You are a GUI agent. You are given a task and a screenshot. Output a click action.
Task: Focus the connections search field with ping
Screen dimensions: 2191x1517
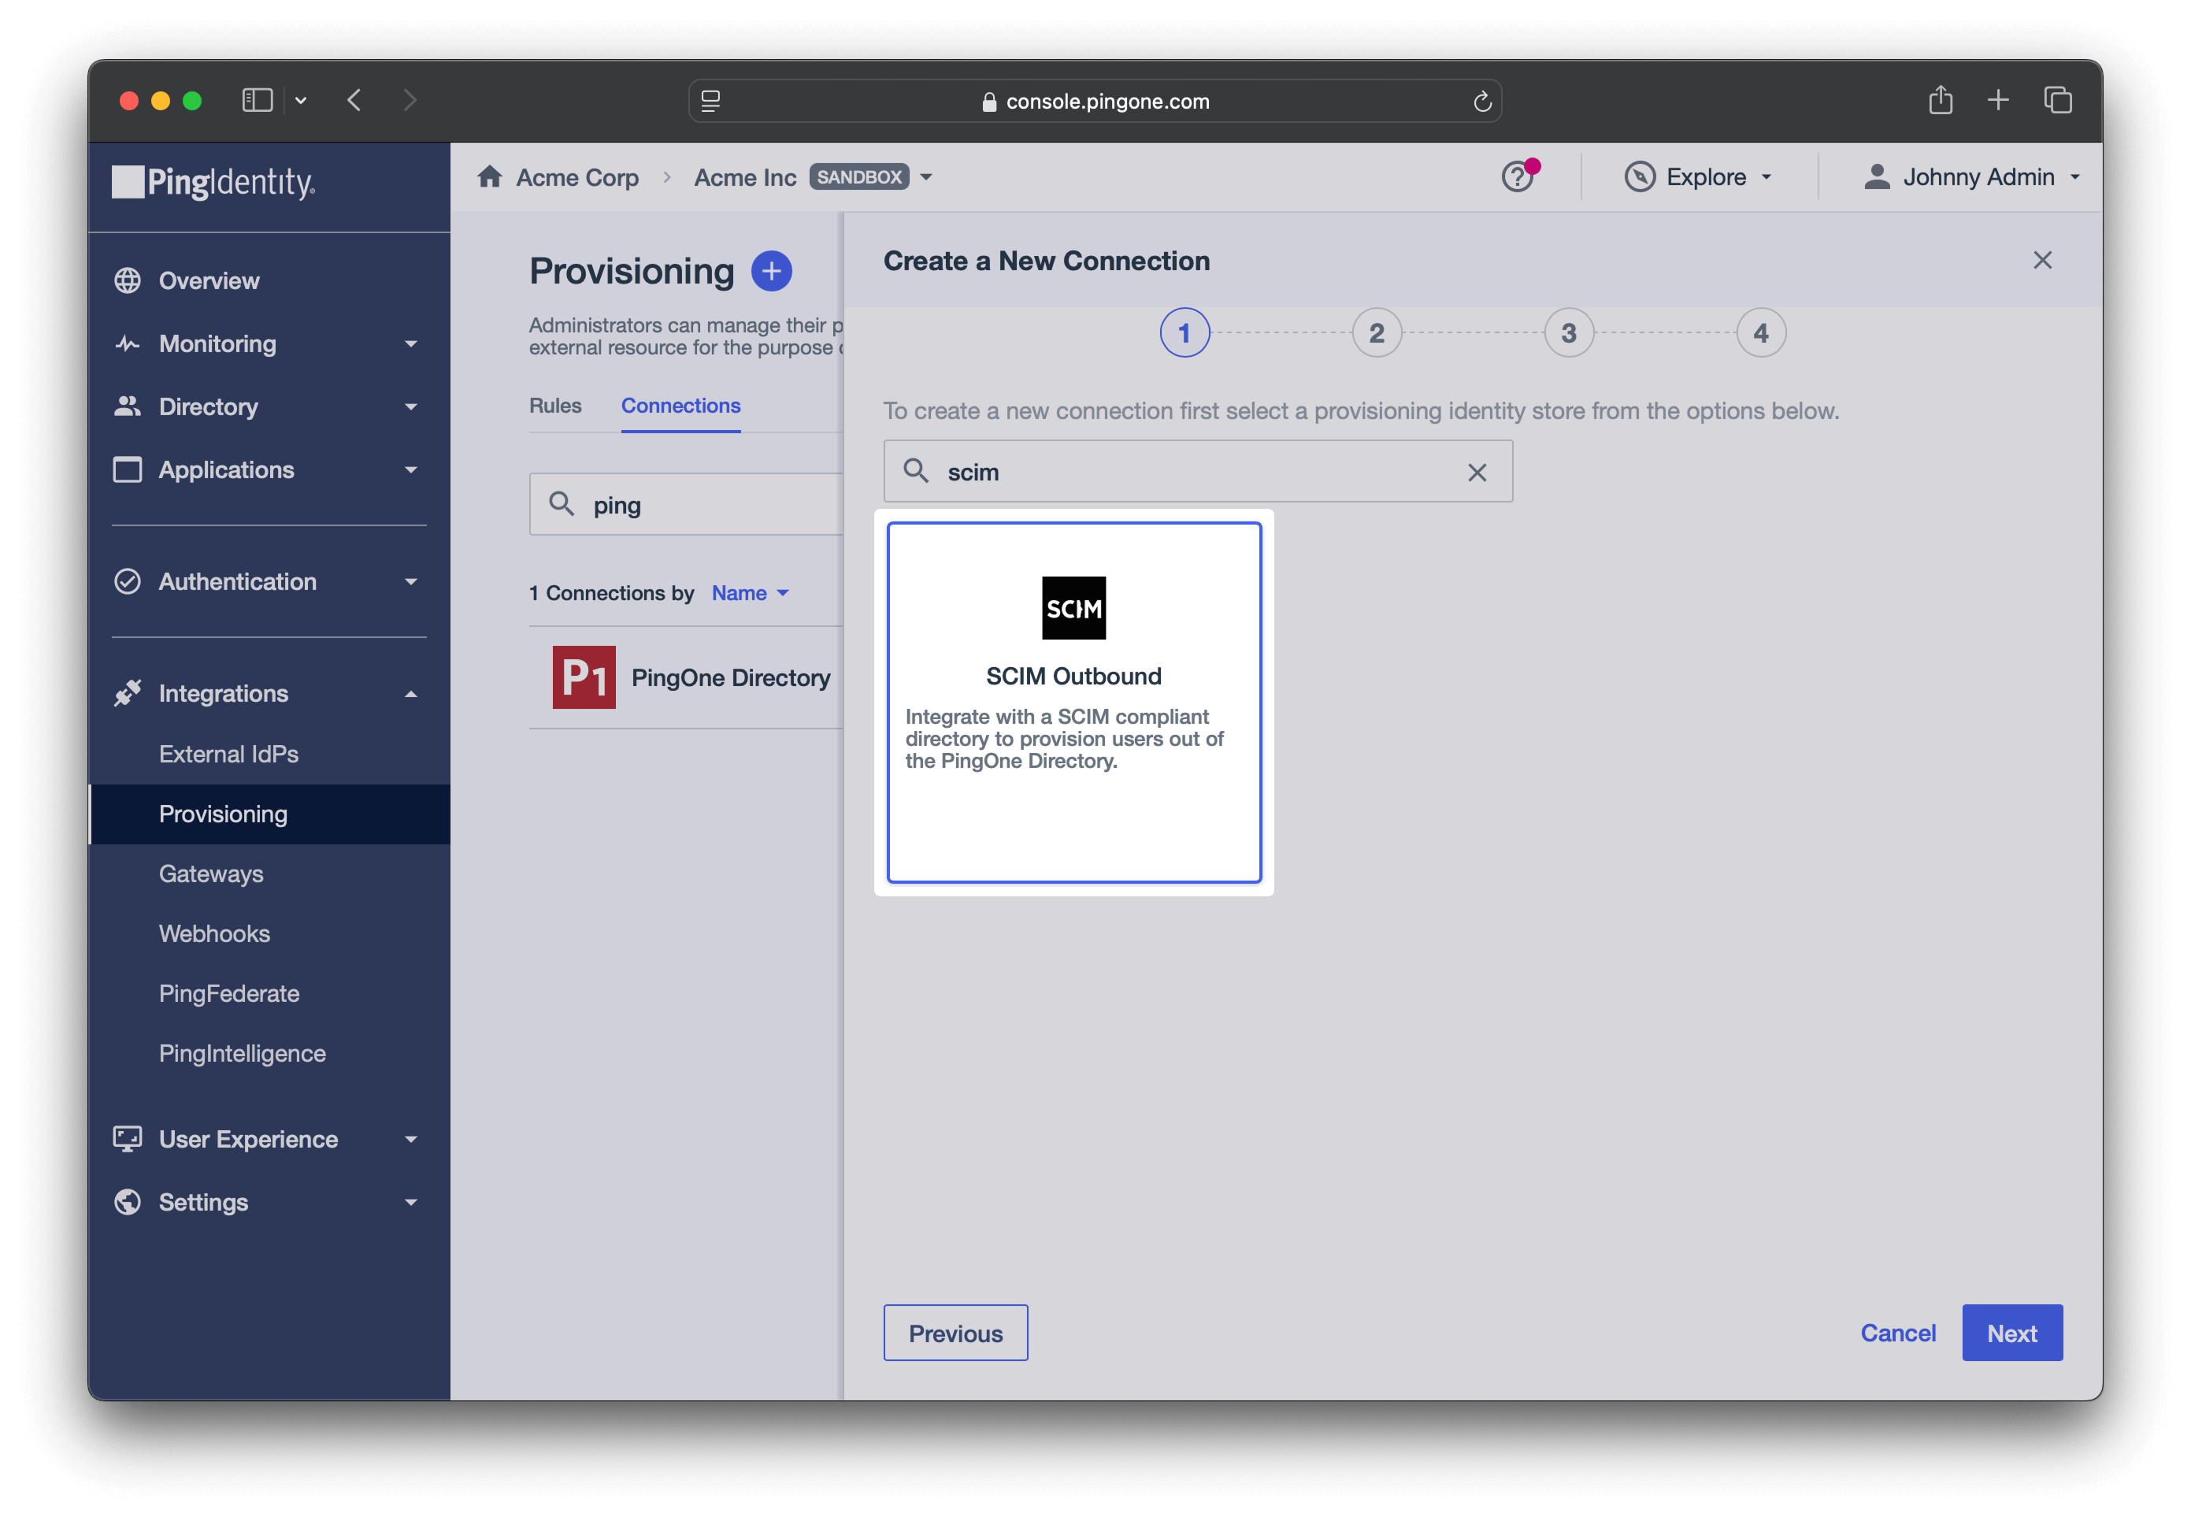point(686,505)
